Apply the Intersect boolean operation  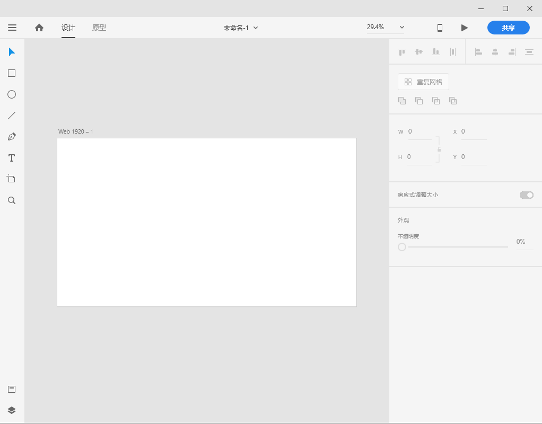[x=436, y=101]
